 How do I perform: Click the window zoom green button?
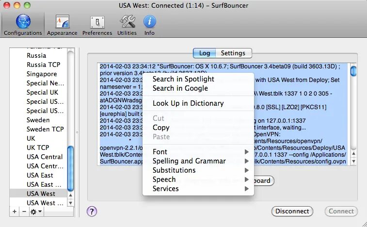[27, 5]
